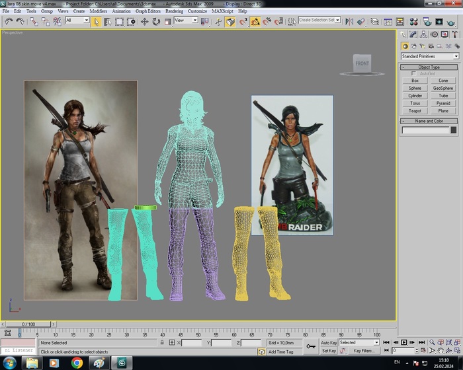This screenshot has width=463, height=370.
Task: Open the Modify panel tab
Action: 414,34
